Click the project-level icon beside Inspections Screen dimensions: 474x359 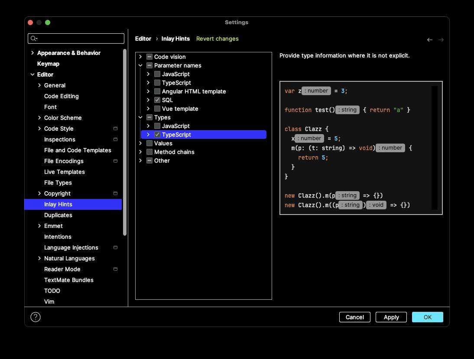[116, 139]
